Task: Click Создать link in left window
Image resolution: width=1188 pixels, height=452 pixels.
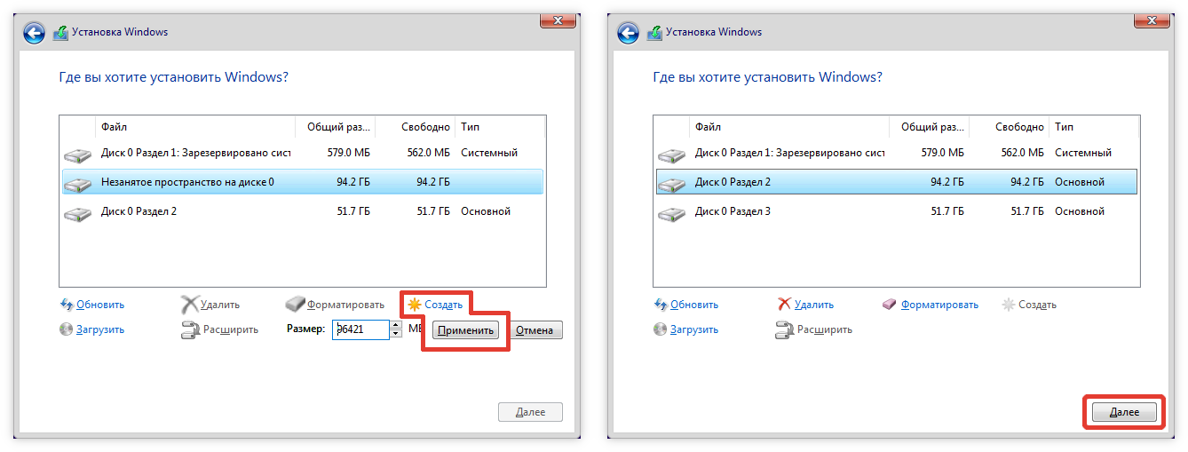Action: (443, 305)
